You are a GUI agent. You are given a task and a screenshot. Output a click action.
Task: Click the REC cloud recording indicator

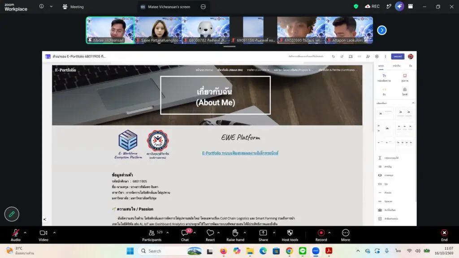[x=372, y=6]
